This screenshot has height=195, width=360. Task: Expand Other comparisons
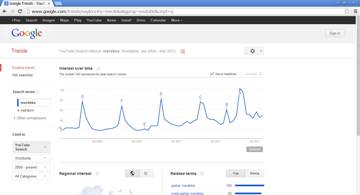click(30, 118)
